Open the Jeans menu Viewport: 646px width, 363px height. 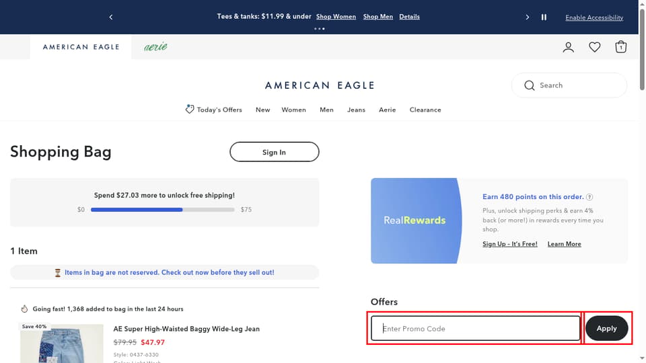pyautogui.click(x=356, y=110)
